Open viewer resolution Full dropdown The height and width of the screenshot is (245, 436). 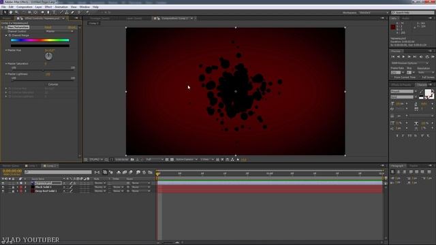point(155,159)
